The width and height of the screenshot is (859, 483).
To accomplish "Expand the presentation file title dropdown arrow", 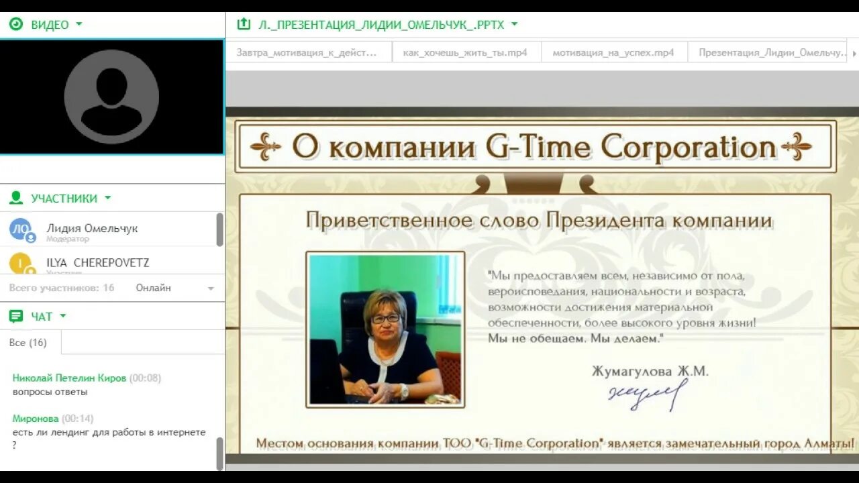I will click(x=515, y=24).
